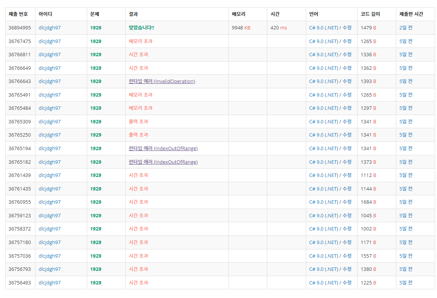Edit (수정) submission 36894995
Image resolution: width=437 pixels, height=298 pixels.
pyautogui.click(x=347, y=28)
